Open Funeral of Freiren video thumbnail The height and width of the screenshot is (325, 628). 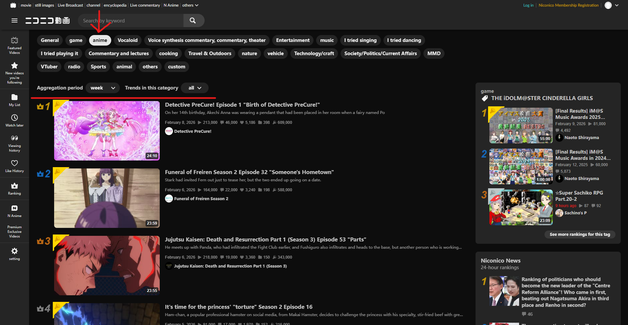107,198
